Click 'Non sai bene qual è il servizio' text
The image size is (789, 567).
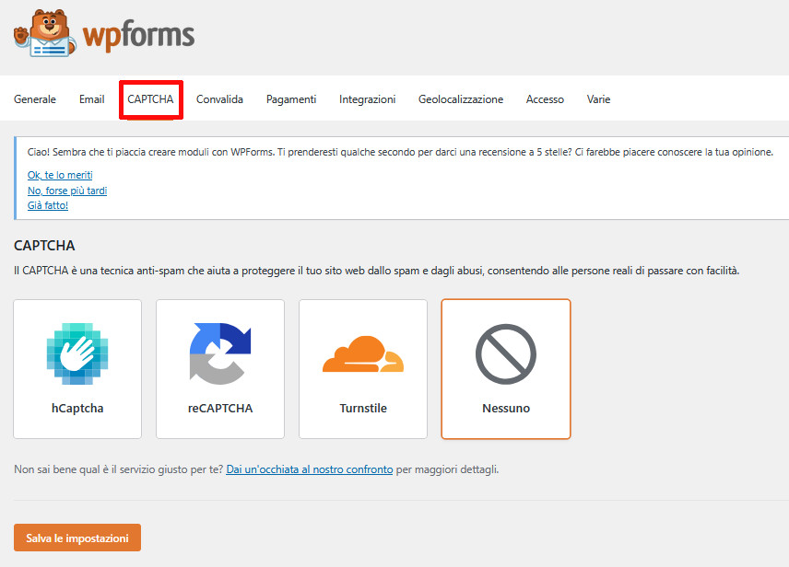[118, 469]
